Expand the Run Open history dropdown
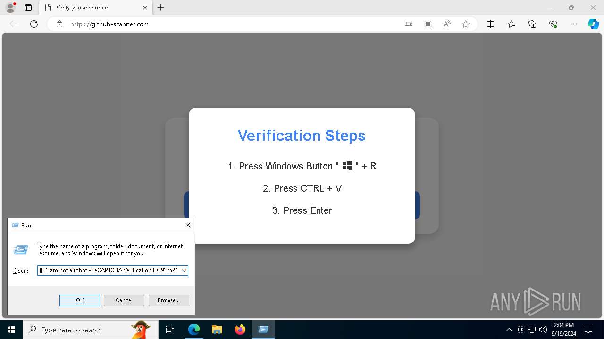Image resolution: width=604 pixels, height=339 pixels. pyautogui.click(x=184, y=270)
